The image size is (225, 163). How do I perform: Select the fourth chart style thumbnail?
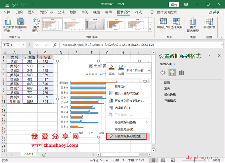click(116, 24)
